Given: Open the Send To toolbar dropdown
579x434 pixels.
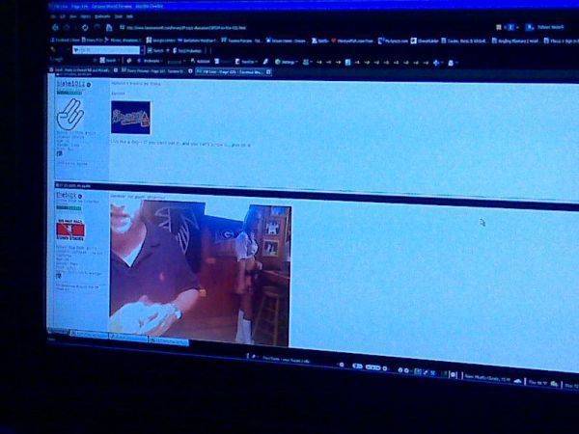Looking at the screenshot, I should [245, 62].
